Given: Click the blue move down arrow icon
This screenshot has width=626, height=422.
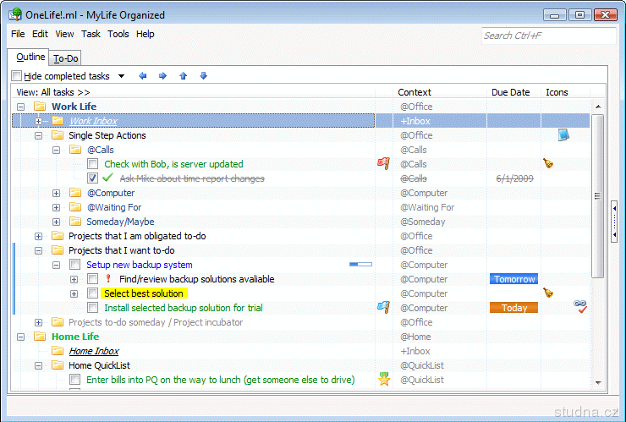Looking at the screenshot, I should coord(203,76).
